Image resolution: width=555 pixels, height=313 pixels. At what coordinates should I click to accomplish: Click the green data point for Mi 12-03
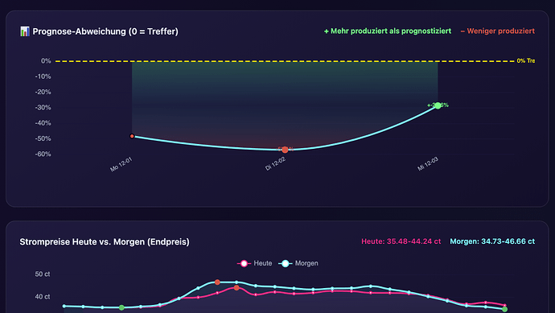[438, 105]
